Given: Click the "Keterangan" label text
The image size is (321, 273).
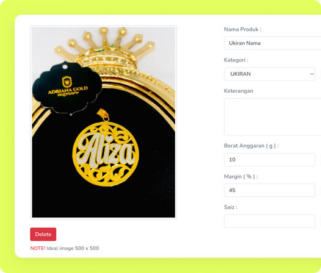Looking at the screenshot, I should 239,91.
